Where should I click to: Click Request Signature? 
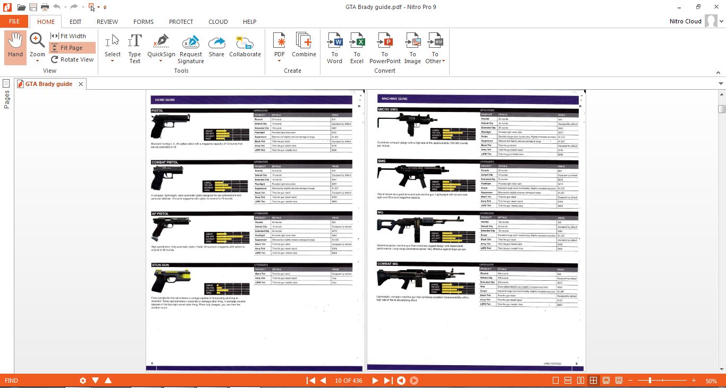pos(191,48)
